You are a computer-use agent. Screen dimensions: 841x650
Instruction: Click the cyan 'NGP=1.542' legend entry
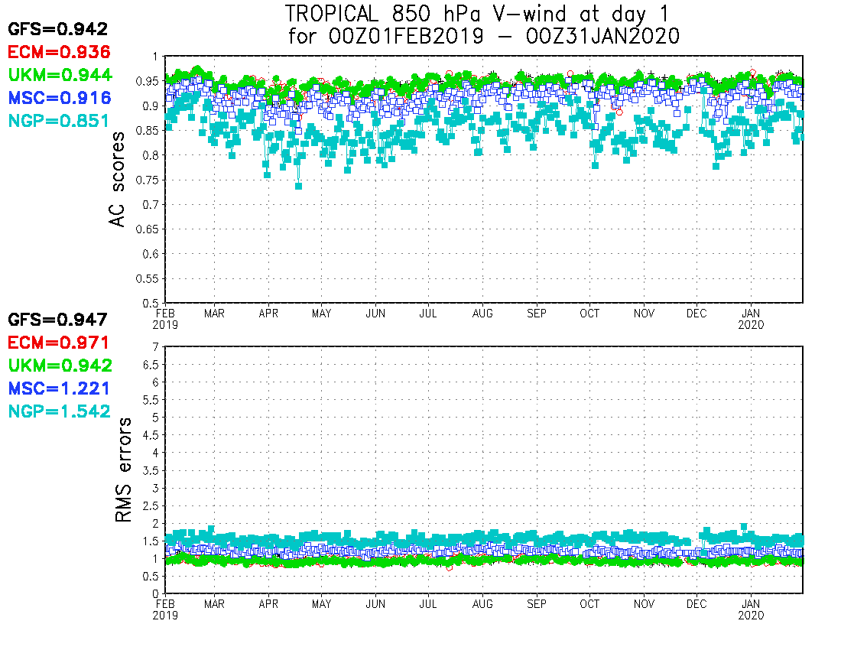[59, 412]
